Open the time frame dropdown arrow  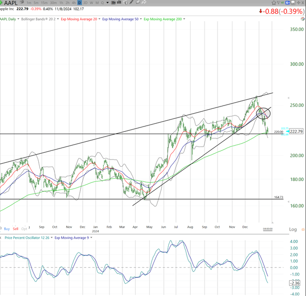click(x=108, y=3)
